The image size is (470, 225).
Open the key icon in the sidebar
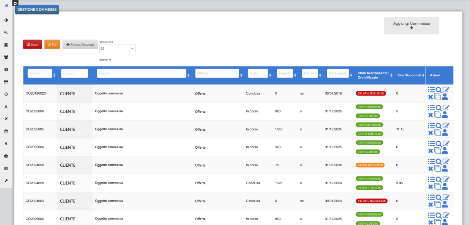(x=6, y=32)
